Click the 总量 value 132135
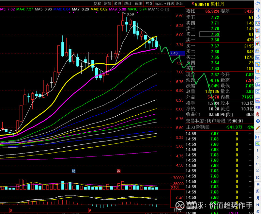 point(212,91)
